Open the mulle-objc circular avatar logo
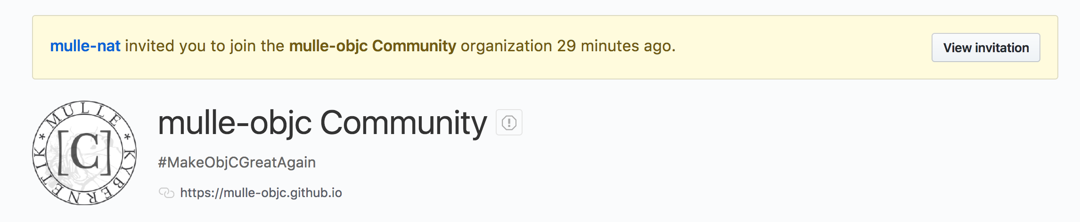This screenshot has width=1080, height=222. 84,152
